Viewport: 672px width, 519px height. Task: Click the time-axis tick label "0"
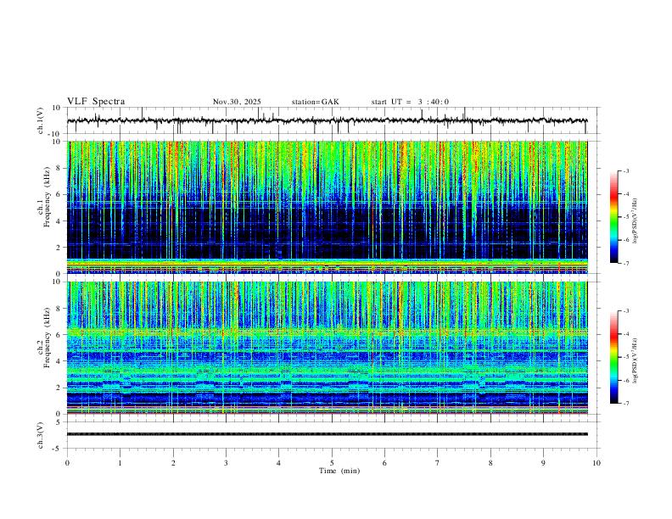(x=67, y=463)
